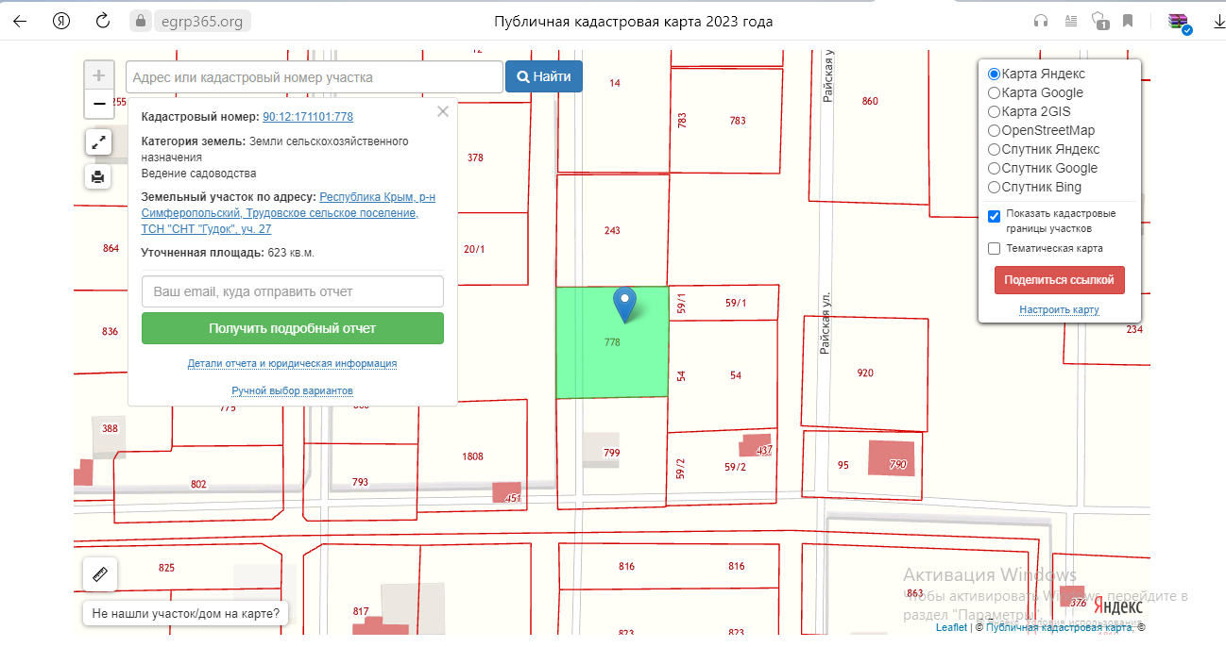Print the map
This screenshot has height=647, width=1226.
click(98, 176)
